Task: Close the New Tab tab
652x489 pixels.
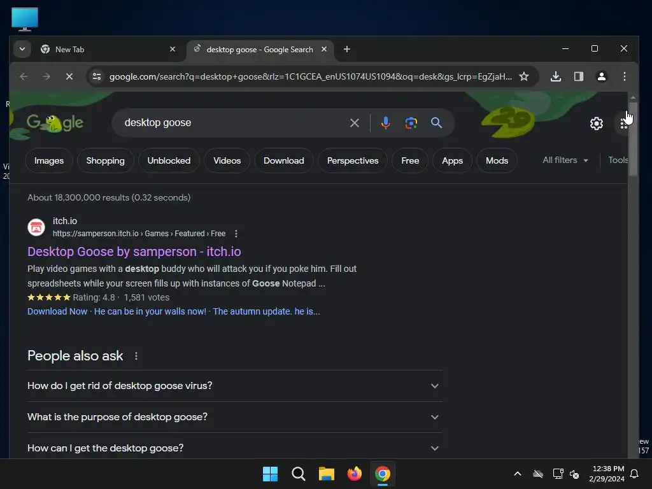Action: point(173,49)
